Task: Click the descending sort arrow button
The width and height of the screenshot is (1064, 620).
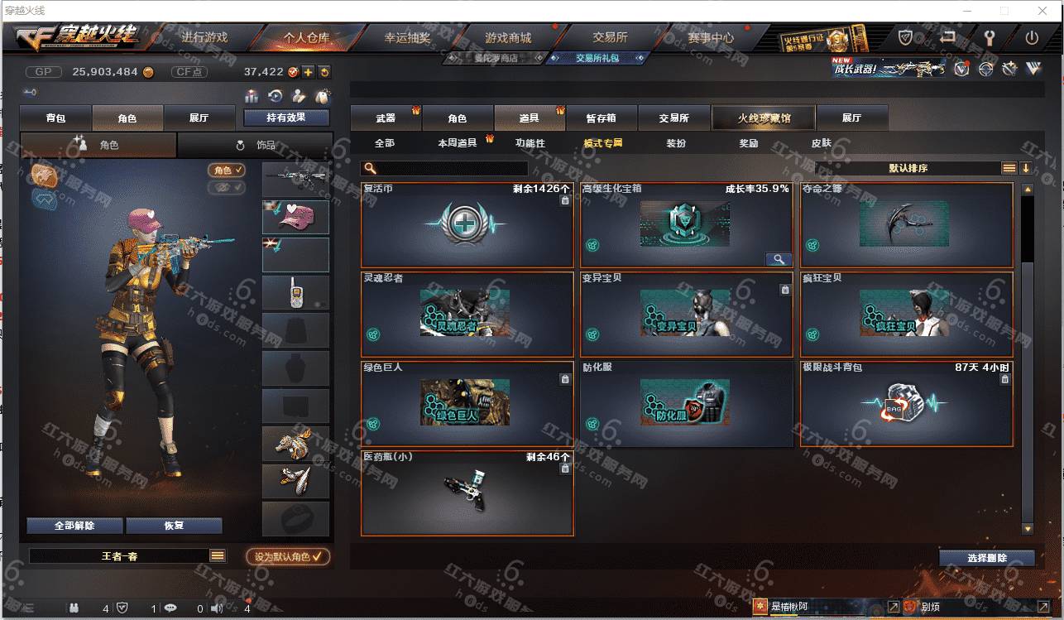Action: pos(1026,168)
